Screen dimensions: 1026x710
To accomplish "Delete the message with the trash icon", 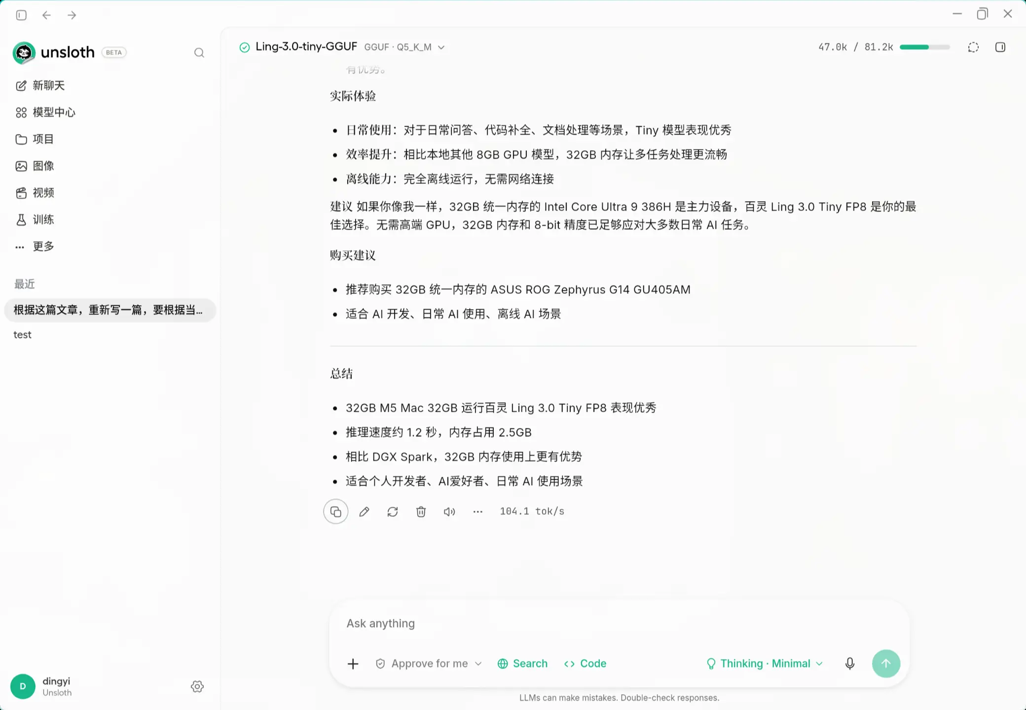I will coord(421,512).
